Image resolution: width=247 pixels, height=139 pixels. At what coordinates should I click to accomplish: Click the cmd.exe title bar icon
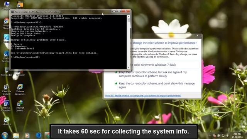[x=12, y=12]
